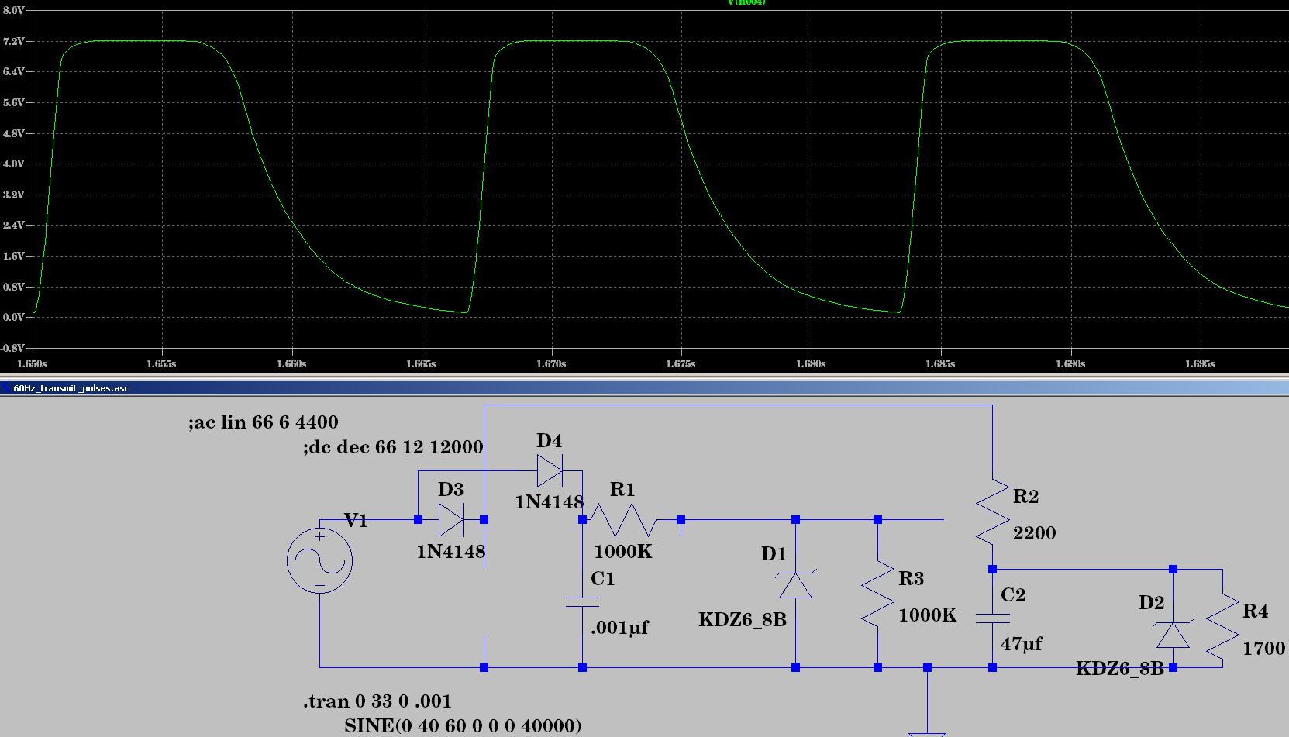Click the commented ;ac lin 66 6 4400 directive
Screen dimensions: 1289x737
pos(264,422)
